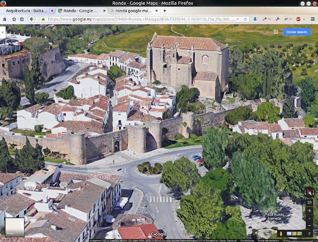Open the red Adblock Plus icon
Screen dimensions: 318x242
(x=298, y=19)
